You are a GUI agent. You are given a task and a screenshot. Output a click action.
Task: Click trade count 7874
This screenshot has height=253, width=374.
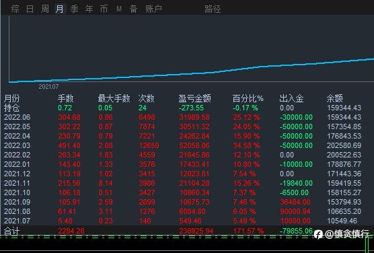tap(147, 126)
